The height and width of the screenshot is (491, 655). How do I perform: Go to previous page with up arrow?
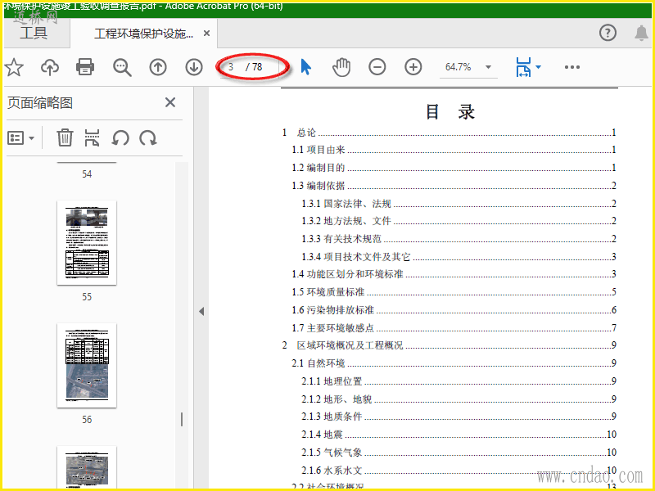[x=158, y=67]
